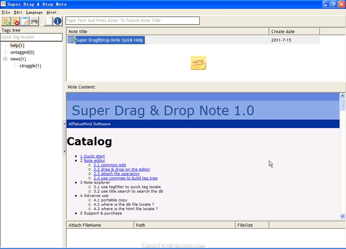Click the Catalog heading
The height and width of the screenshot is (249, 346).
pos(90,141)
